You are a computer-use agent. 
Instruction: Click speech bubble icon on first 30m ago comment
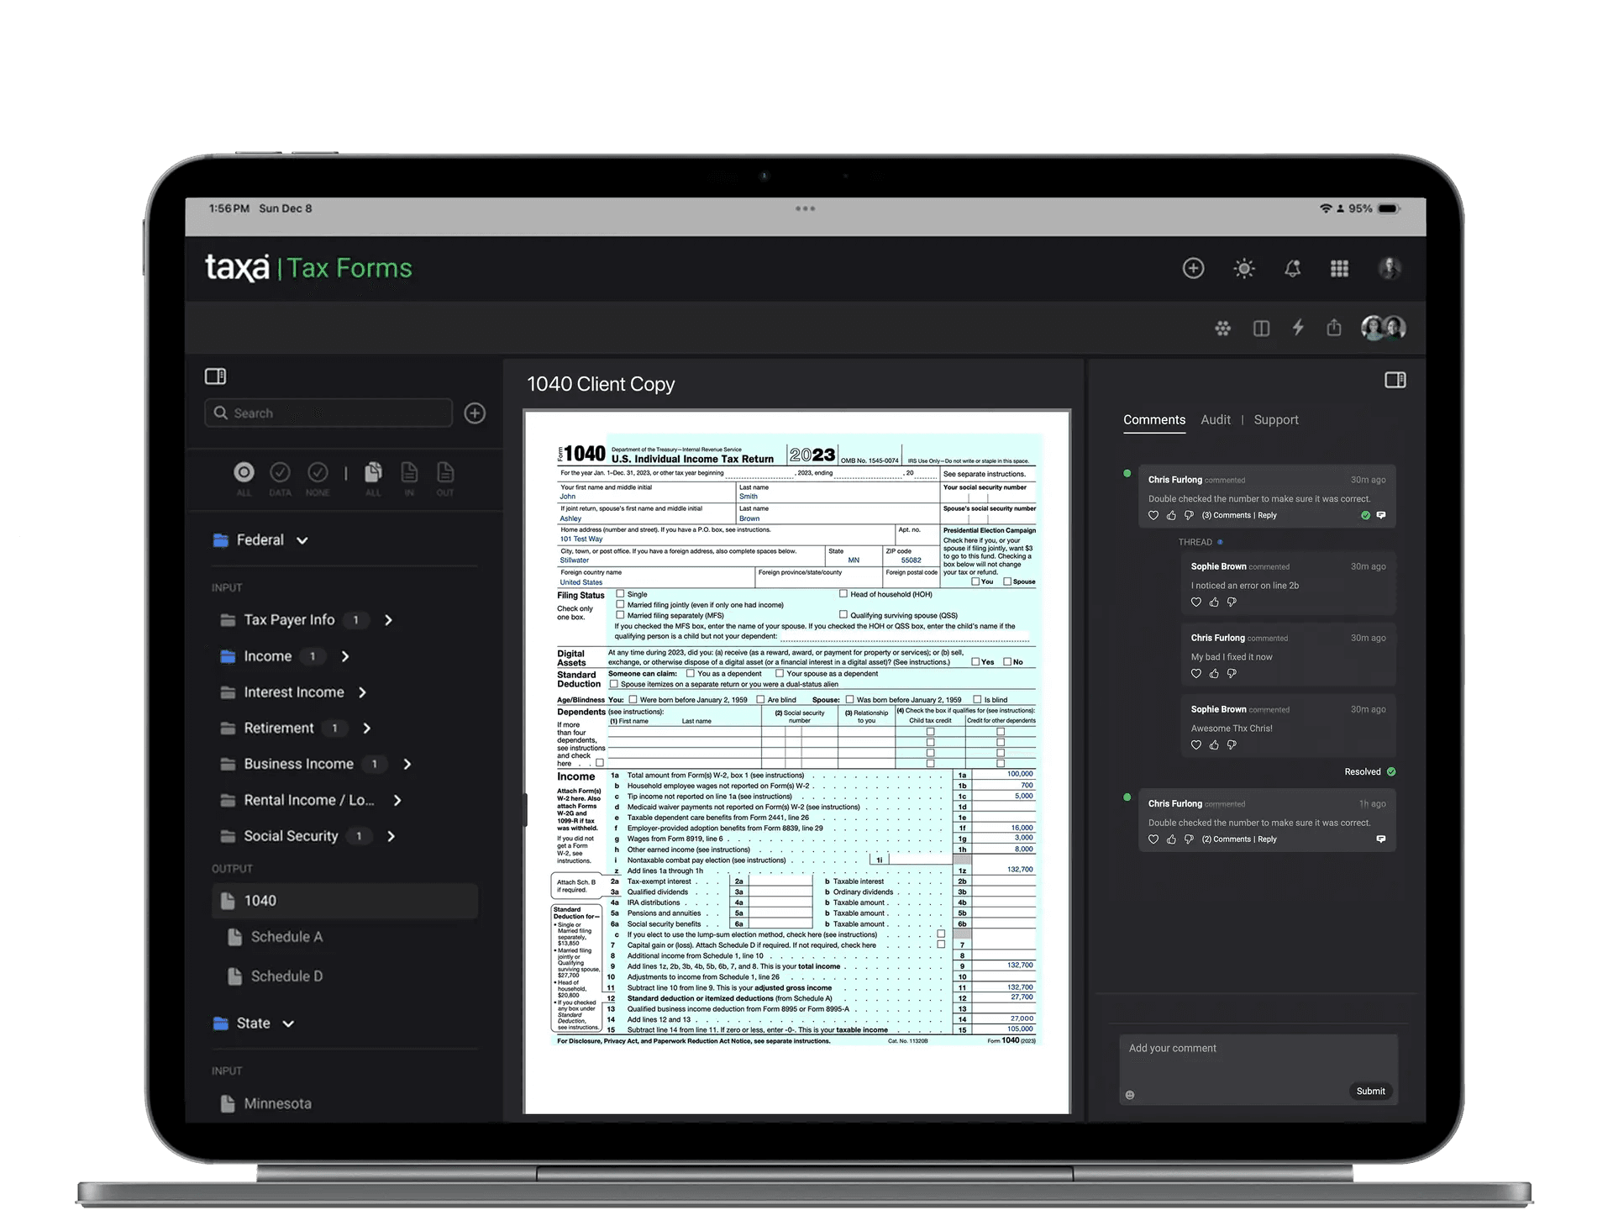1381,515
